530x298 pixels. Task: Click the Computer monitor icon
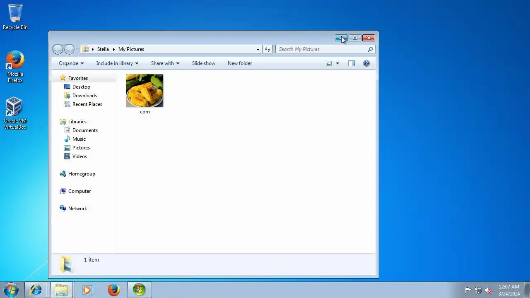[x=63, y=191]
